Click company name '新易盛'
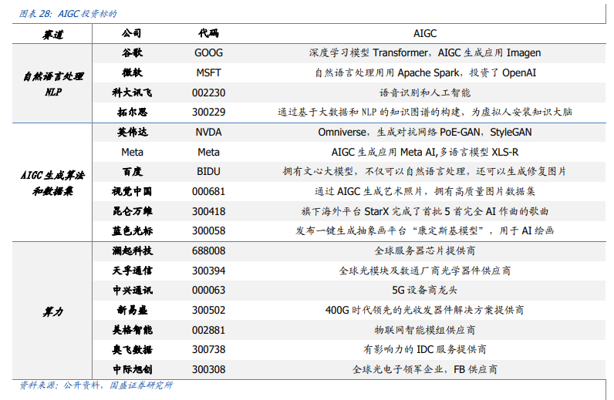Screen dimensions: 614x400 pos(132,310)
